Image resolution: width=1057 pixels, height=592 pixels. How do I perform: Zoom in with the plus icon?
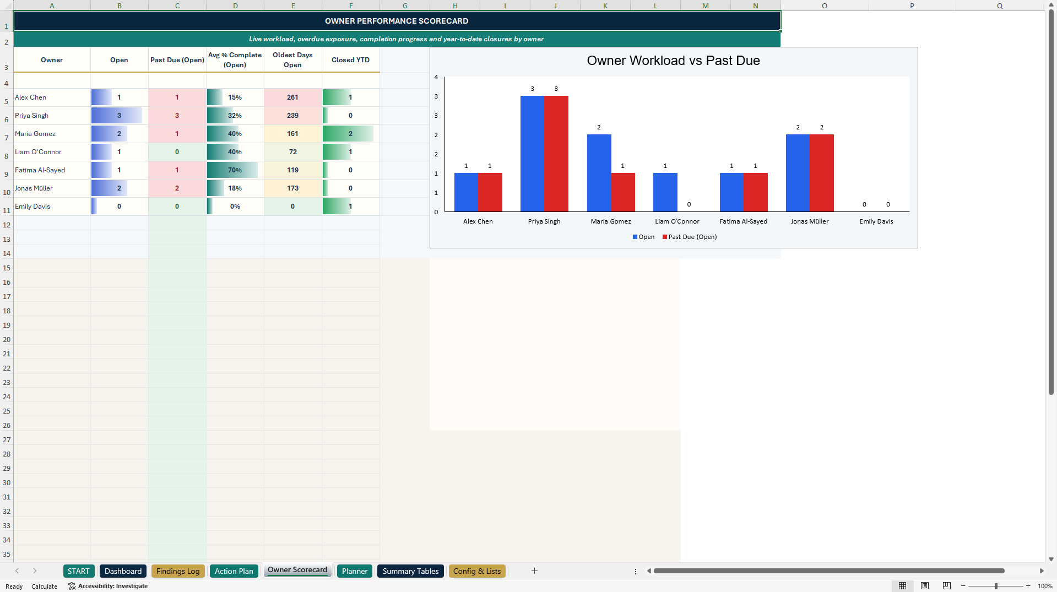(x=1028, y=586)
